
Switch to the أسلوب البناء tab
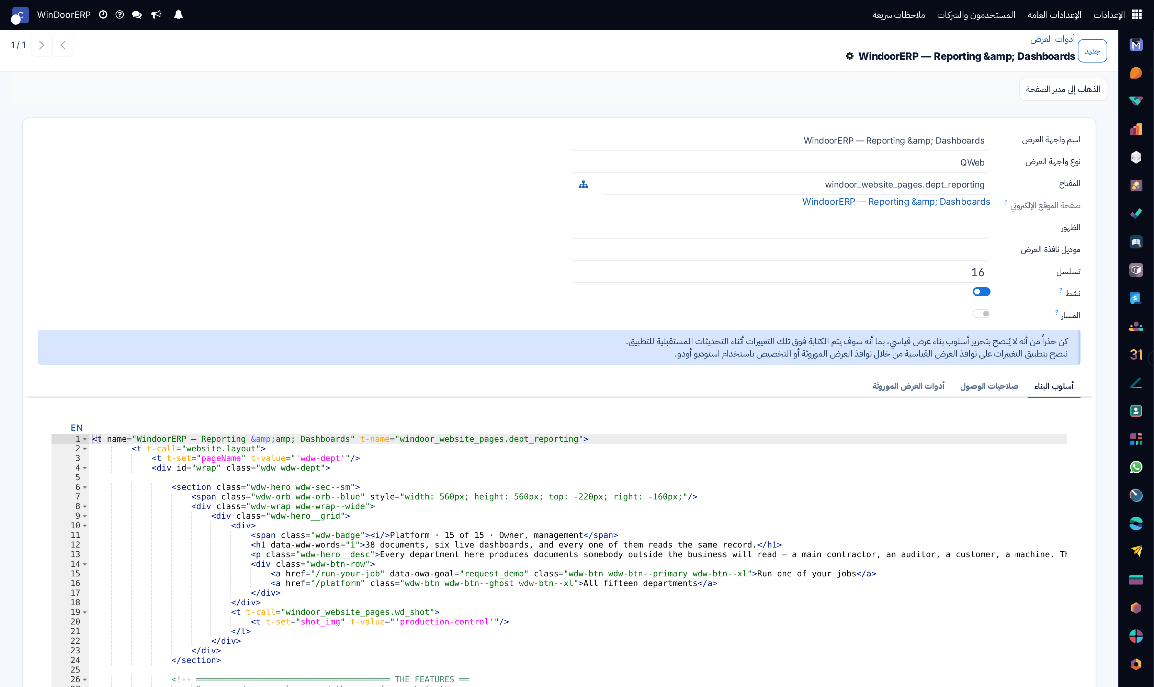tap(1054, 386)
